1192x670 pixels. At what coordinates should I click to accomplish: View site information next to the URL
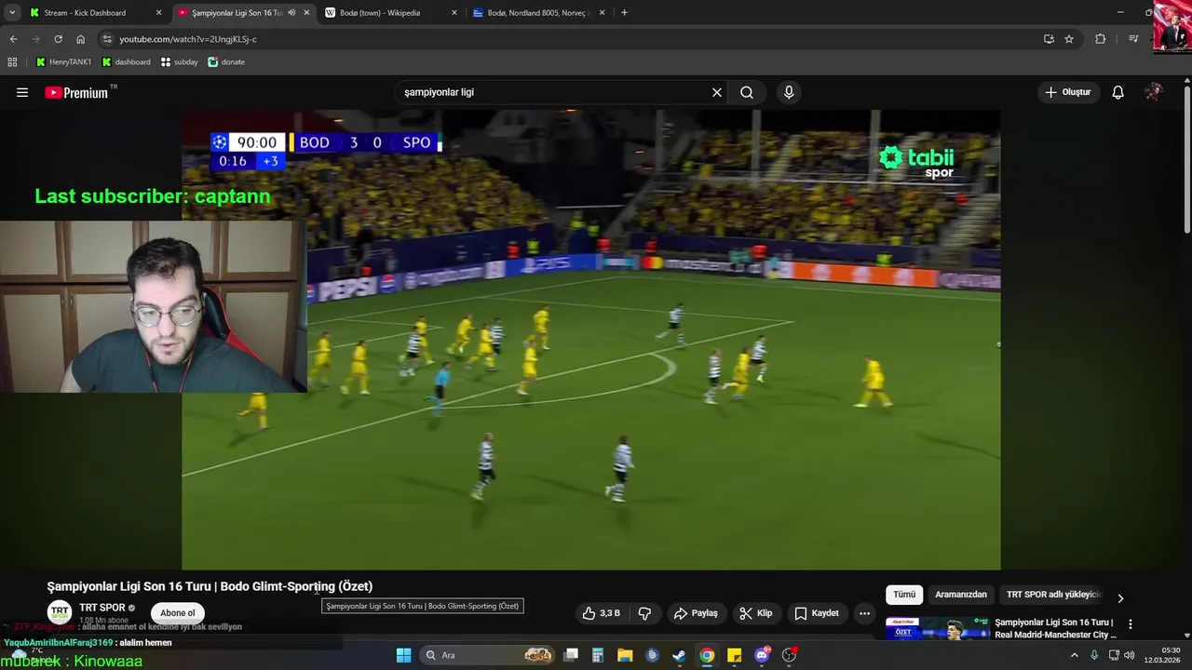tap(107, 39)
